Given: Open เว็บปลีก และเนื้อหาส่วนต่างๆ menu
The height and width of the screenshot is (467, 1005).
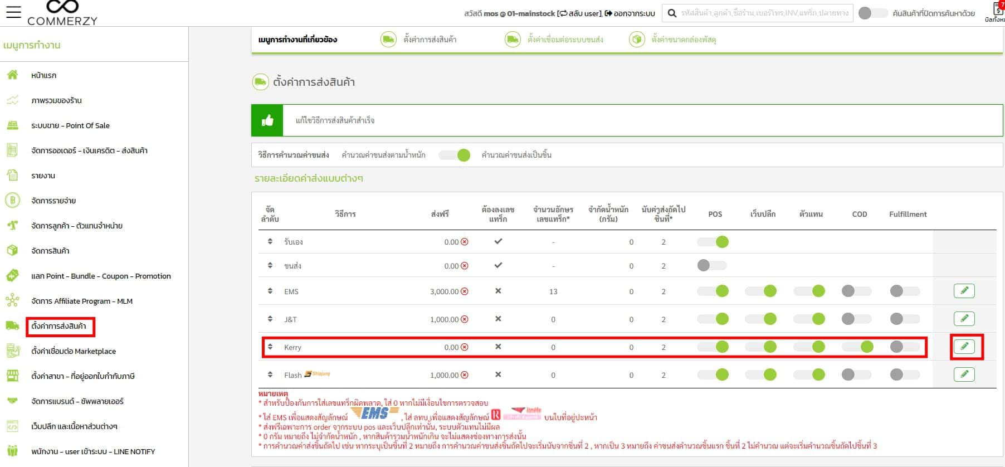Looking at the screenshot, I should click(x=74, y=426).
